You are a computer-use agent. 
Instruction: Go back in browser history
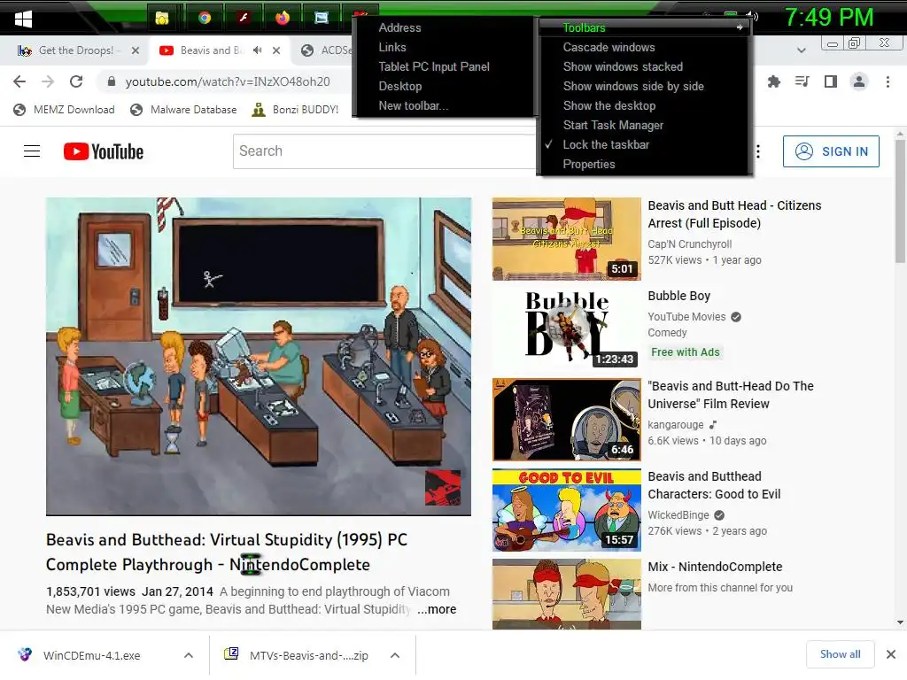pyautogui.click(x=19, y=81)
